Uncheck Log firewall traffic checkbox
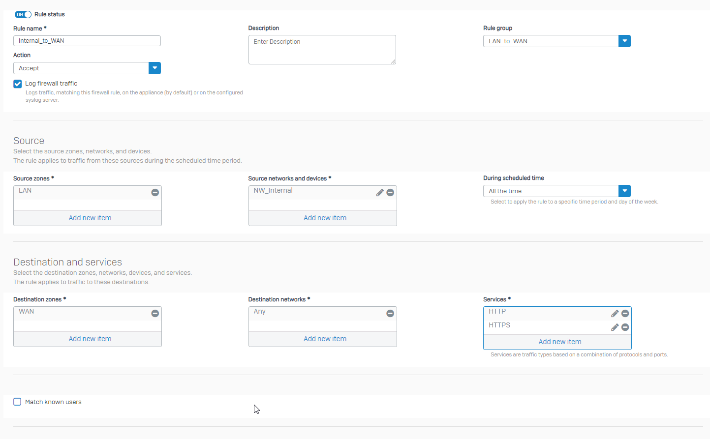The image size is (710, 439). tap(18, 84)
